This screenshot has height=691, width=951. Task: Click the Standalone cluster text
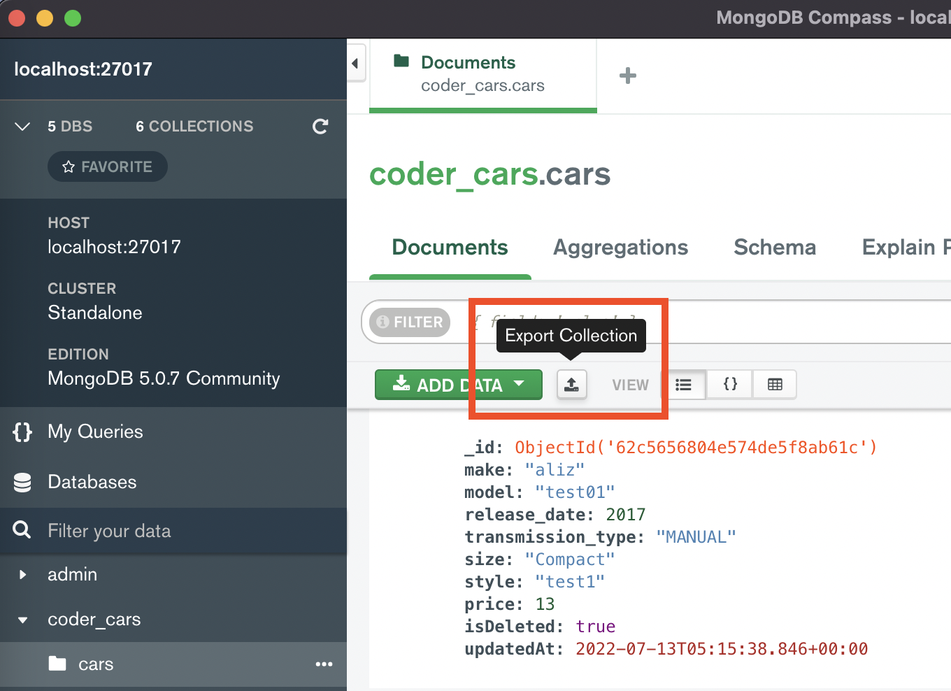pyautogui.click(x=95, y=313)
